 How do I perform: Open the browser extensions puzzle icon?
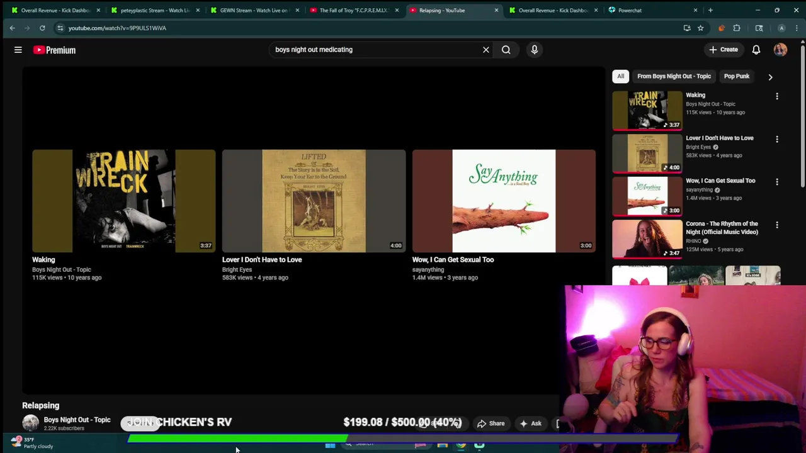[737, 28]
